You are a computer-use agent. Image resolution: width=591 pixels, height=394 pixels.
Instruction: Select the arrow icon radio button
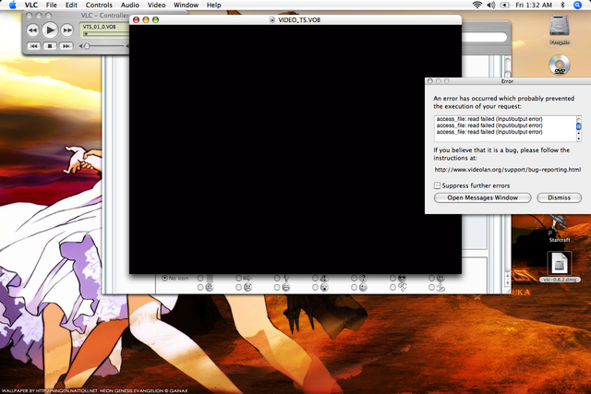238,278
